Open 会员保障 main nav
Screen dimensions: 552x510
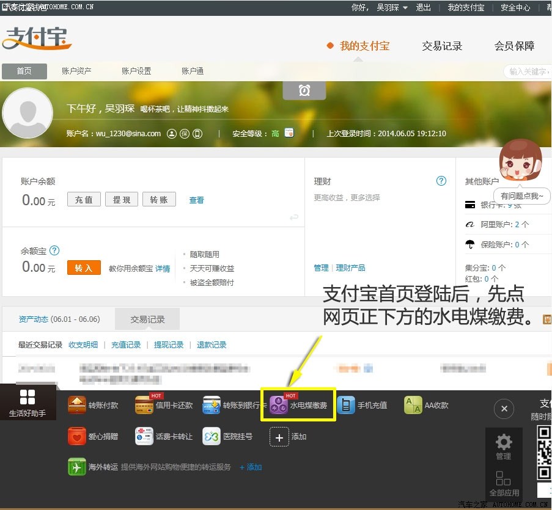(514, 46)
